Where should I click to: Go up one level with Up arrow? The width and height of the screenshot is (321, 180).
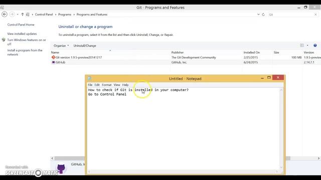(23, 14)
